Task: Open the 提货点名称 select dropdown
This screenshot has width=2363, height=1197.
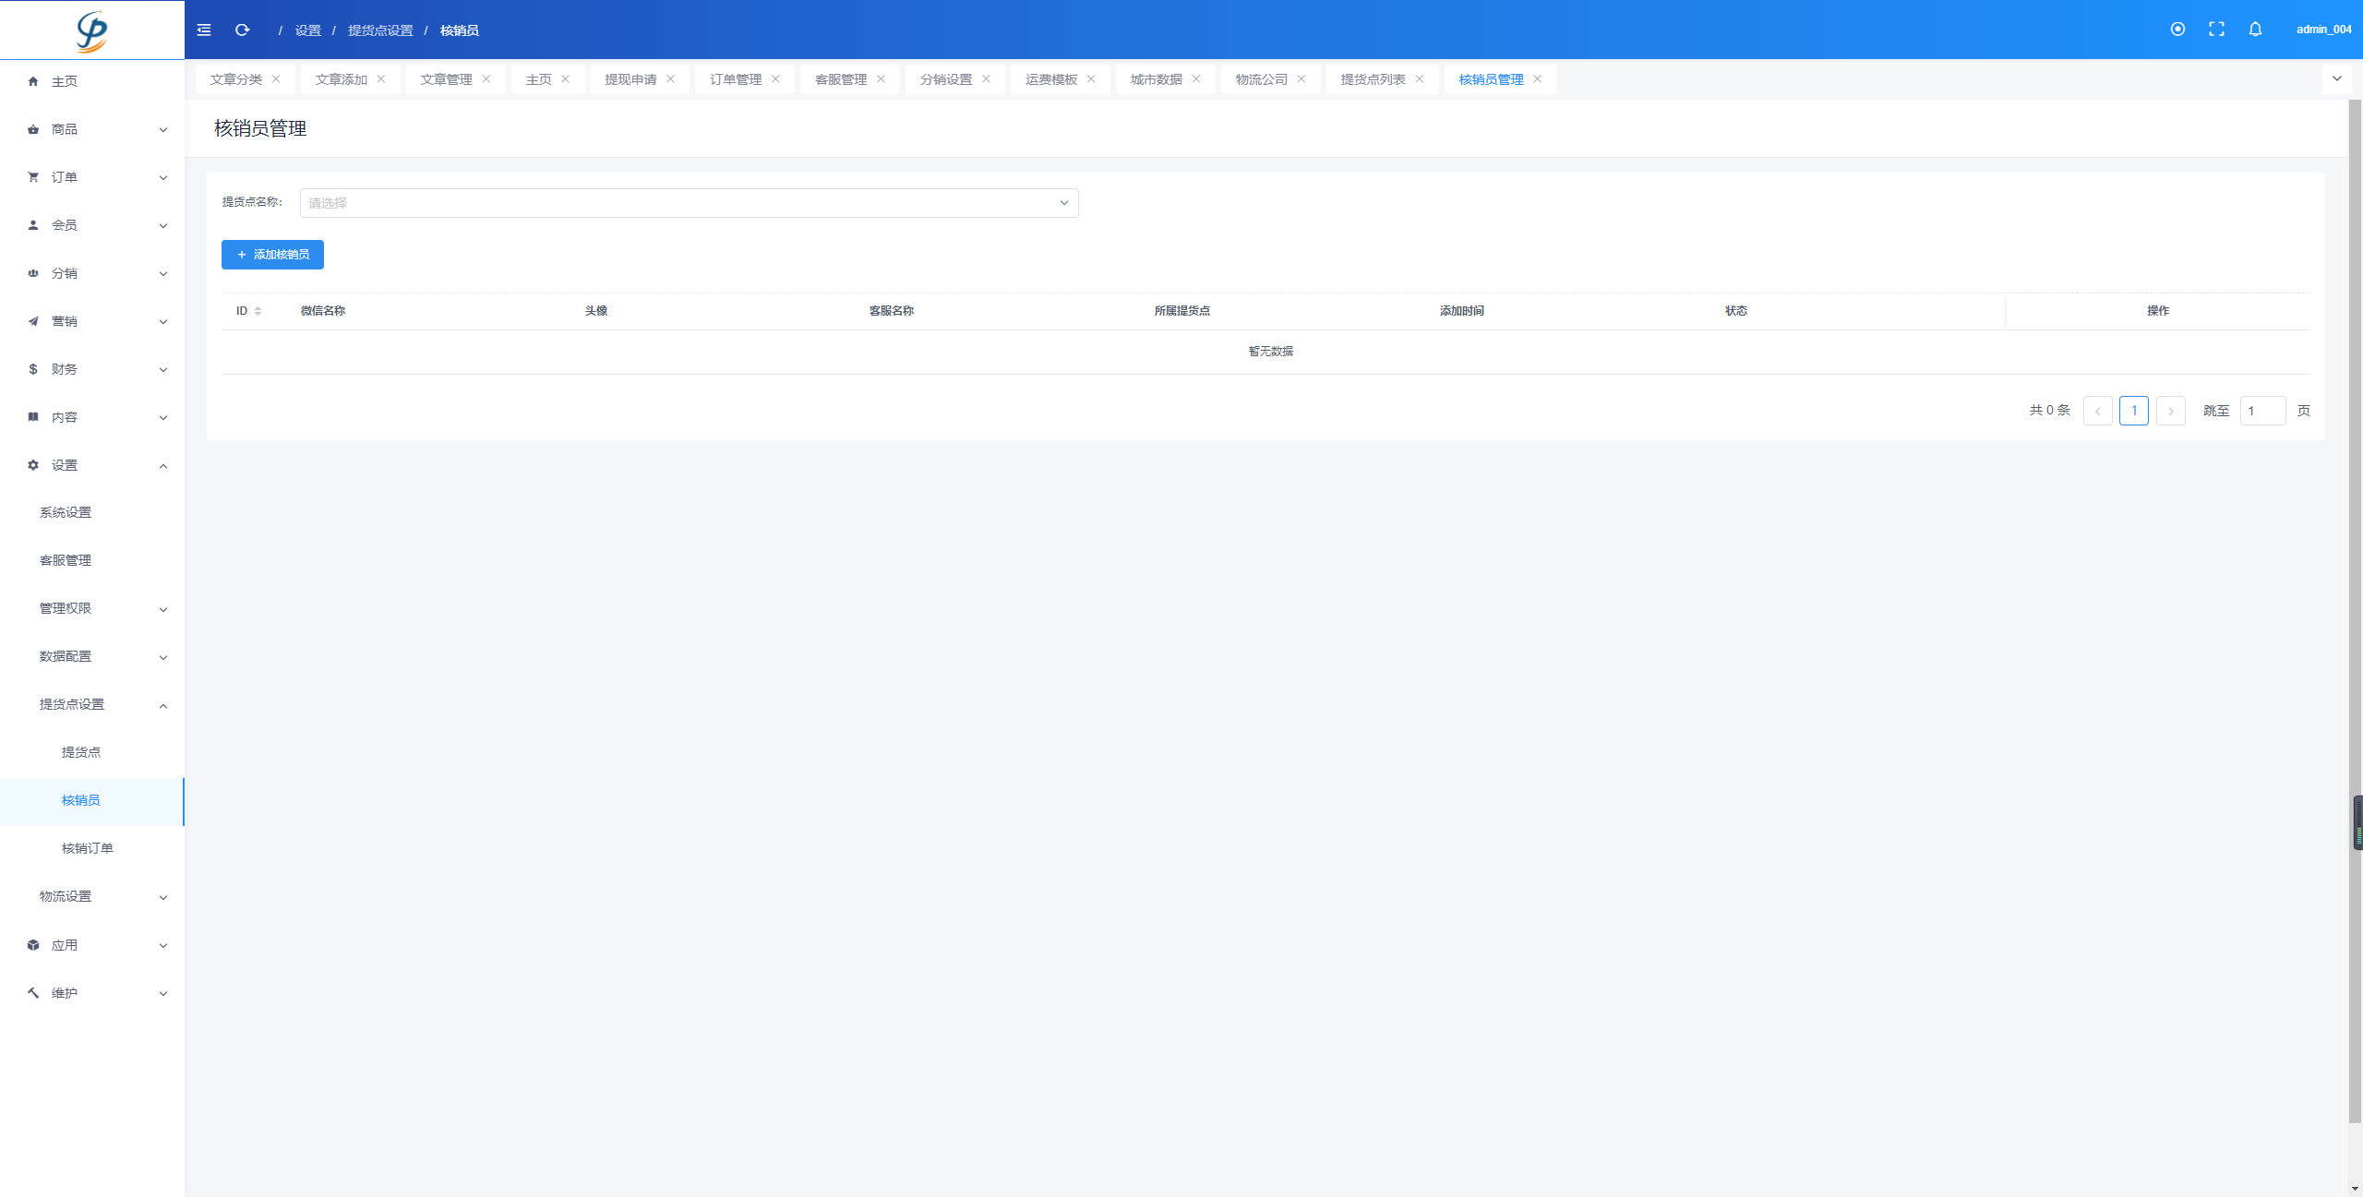Action: click(689, 203)
